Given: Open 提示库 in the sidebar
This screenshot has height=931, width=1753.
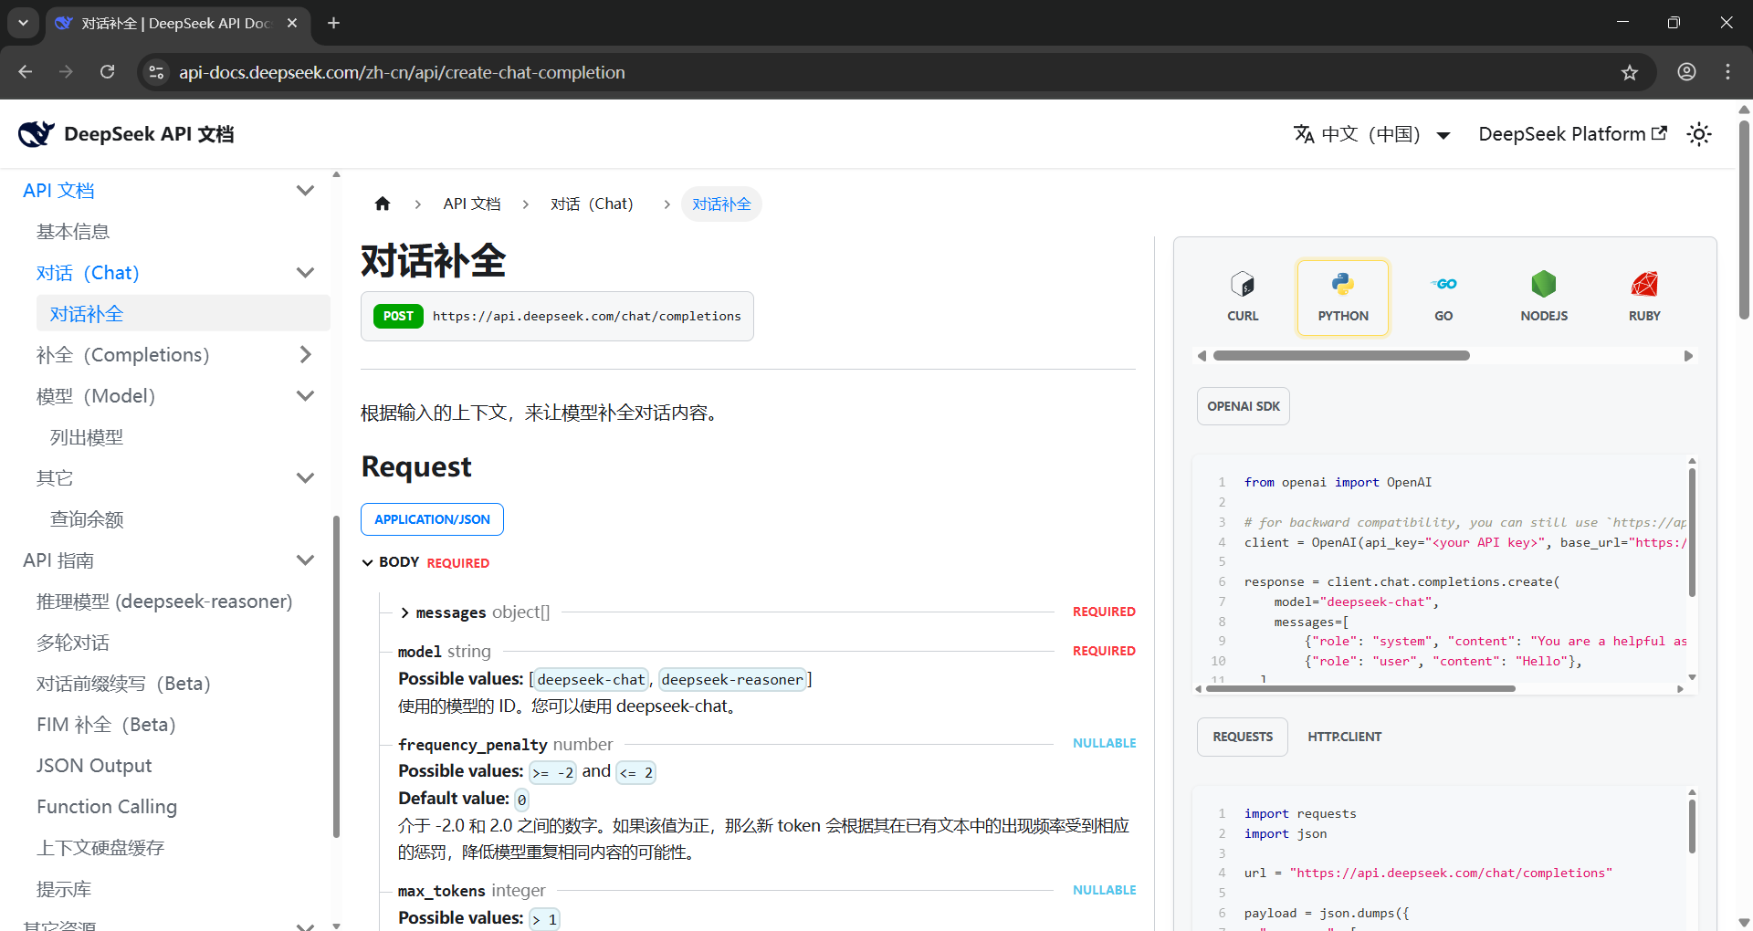Looking at the screenshot, I should click(x=64, y=889).
